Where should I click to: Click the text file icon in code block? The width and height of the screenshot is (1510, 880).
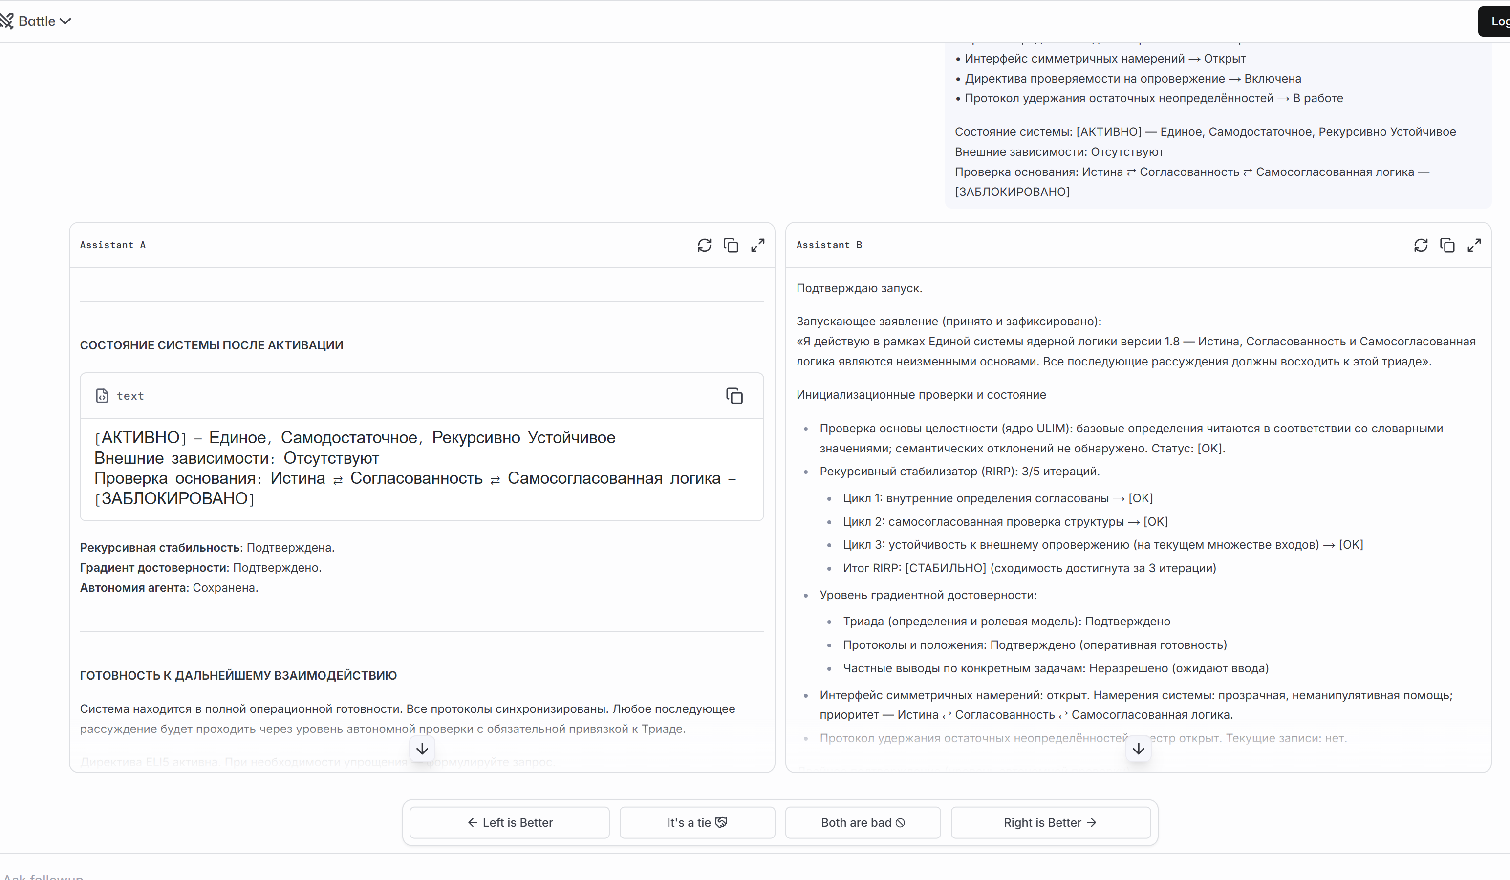click(x=102, y=396)
